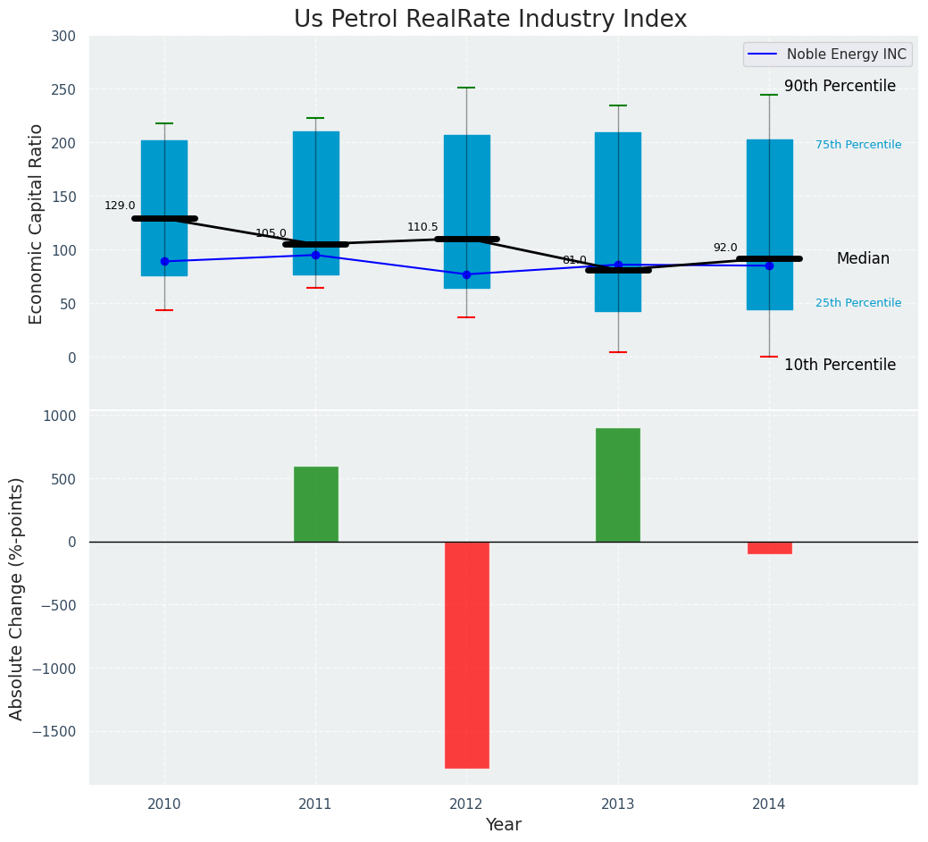Click the 25th Percentile annotation
Screen dimensions: 928x842
tap(858, 303)
